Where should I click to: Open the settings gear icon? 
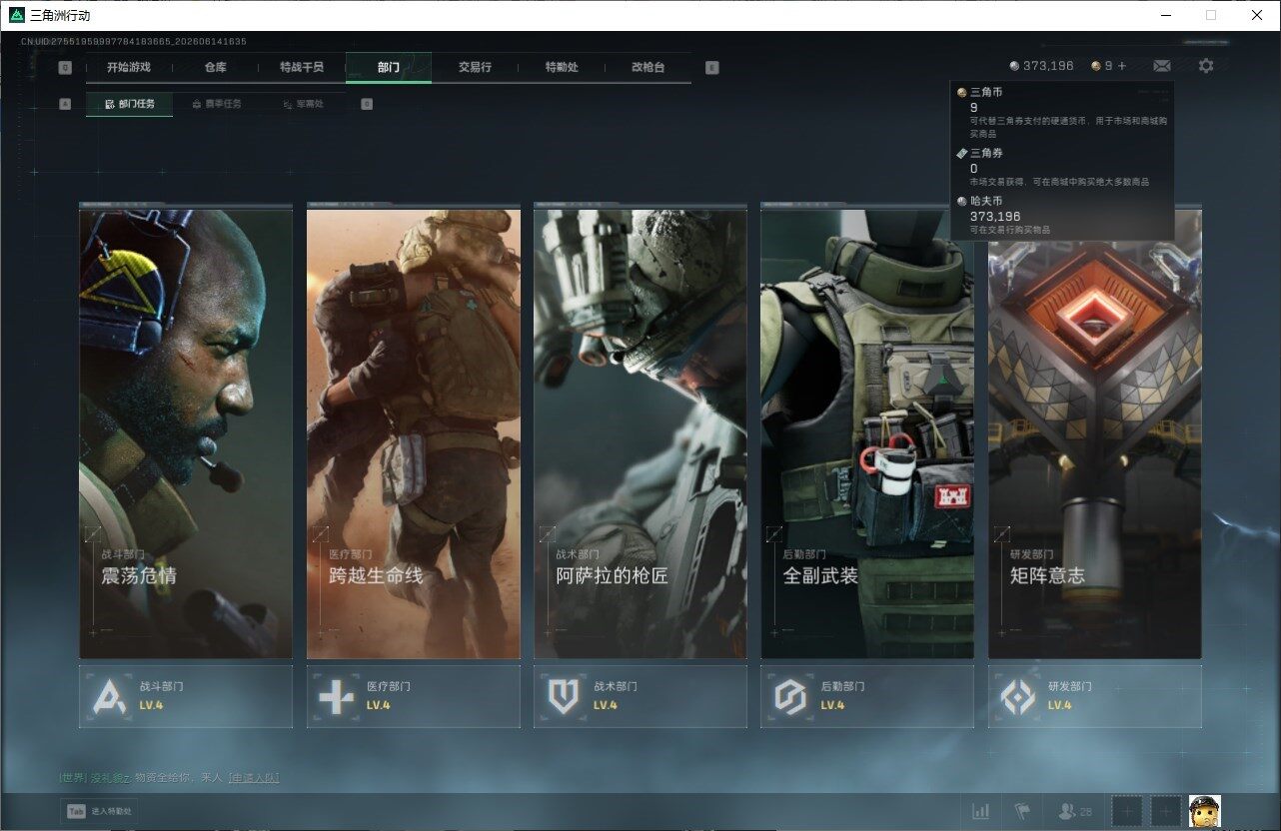tap(1206, 66)
